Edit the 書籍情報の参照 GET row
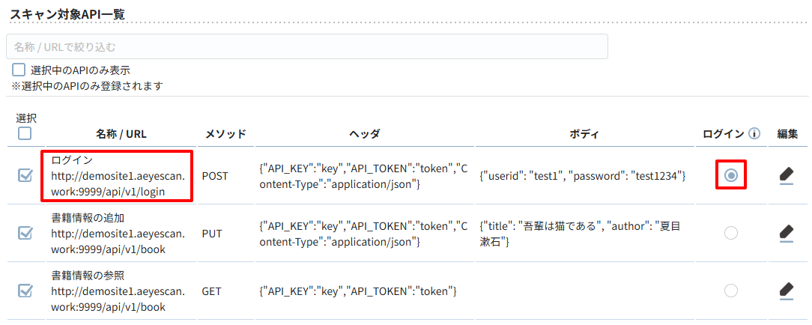The image size is (812, 325). coord(786,291)
